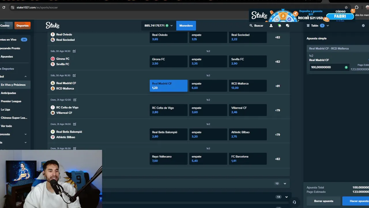Open stats icon for Betis vs Athletic
369x208 pixels.
pos(75,124)
